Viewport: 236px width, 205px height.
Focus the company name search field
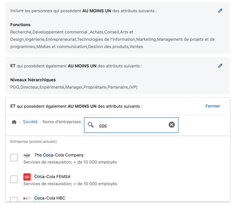point(131,125)
